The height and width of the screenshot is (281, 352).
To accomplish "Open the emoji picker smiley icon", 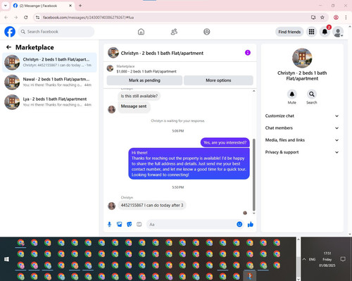I will [x=239, y=225].
